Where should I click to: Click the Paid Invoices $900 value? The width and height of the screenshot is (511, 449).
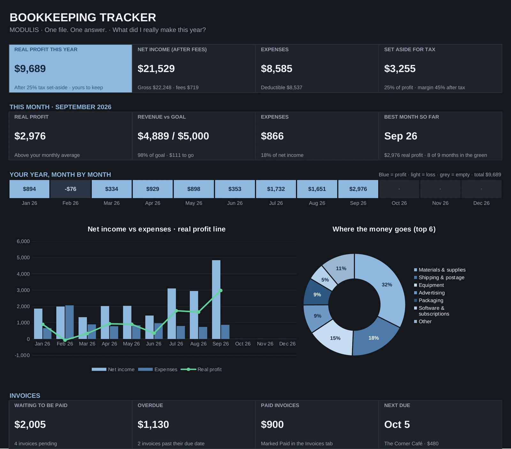[272, 424]
